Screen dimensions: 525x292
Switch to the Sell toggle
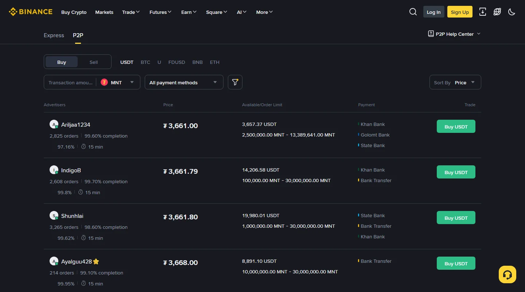pyautogui.click(x=94, y=62)
